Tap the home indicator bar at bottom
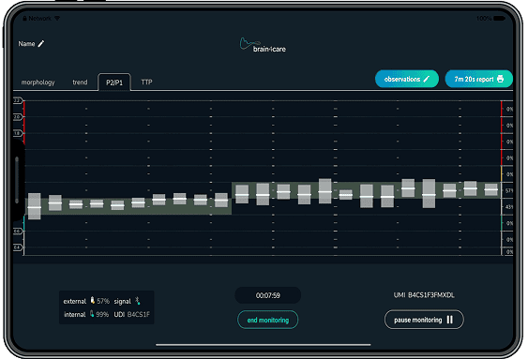This screenshot has height=359, width=528. (263, 345)
